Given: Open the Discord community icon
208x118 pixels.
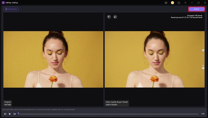Looking at the screenshot, I should click(166, 3).
